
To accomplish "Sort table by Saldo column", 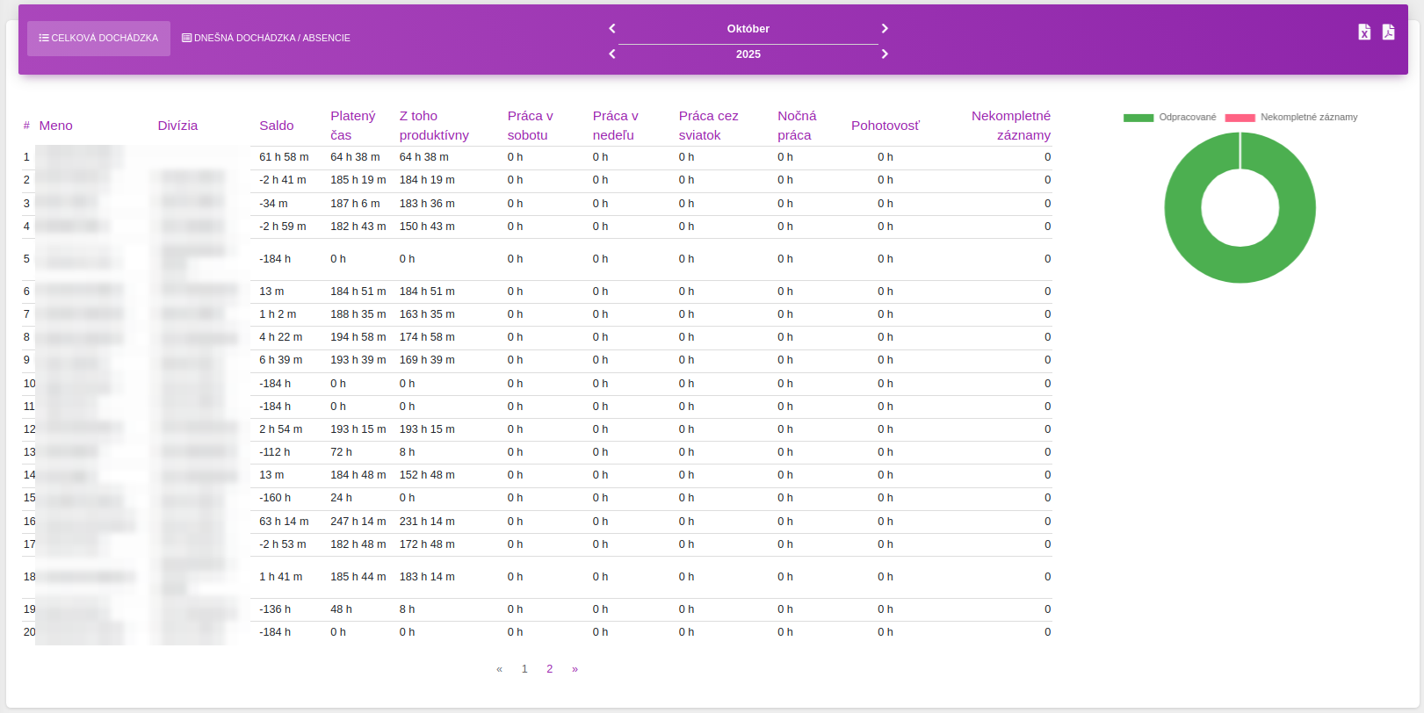I will 277,126.
